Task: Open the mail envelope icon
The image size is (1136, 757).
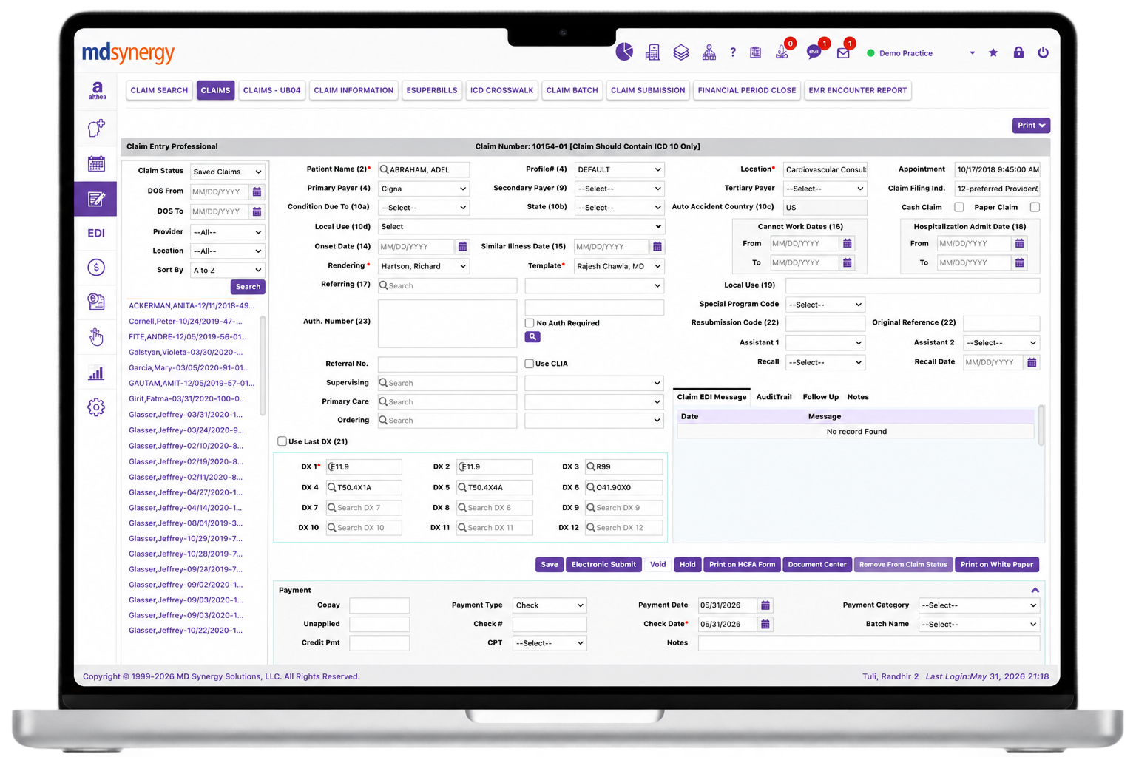Action: pos(843,53)
